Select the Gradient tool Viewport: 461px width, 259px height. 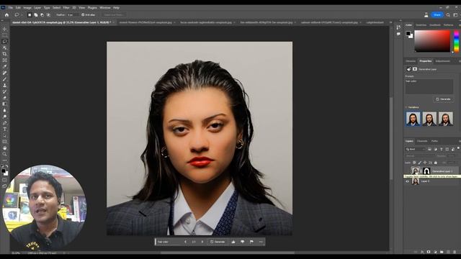point(4,104)
